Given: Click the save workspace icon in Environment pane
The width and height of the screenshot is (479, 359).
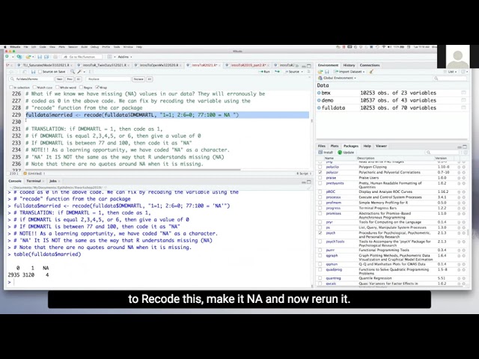Looking at the screenshot, I should coord(326,72).
